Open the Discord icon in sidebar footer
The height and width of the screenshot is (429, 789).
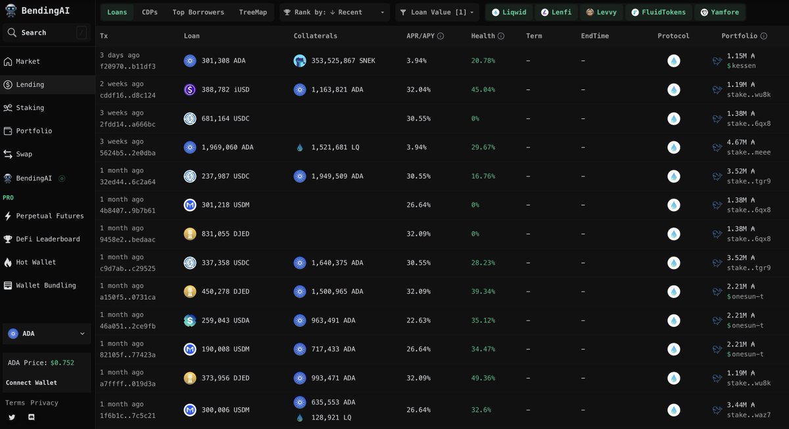[x=32, y=417]
